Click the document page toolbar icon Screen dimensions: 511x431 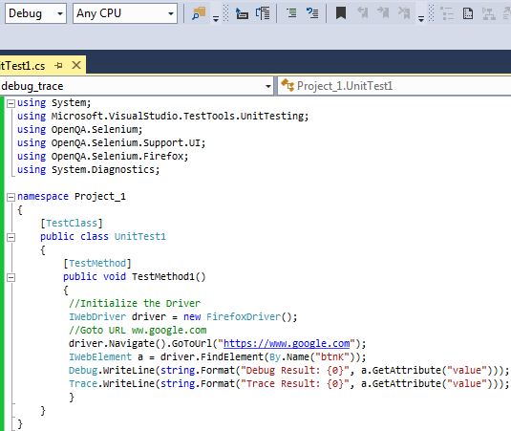pyautogui.click(x=468, y=13)
